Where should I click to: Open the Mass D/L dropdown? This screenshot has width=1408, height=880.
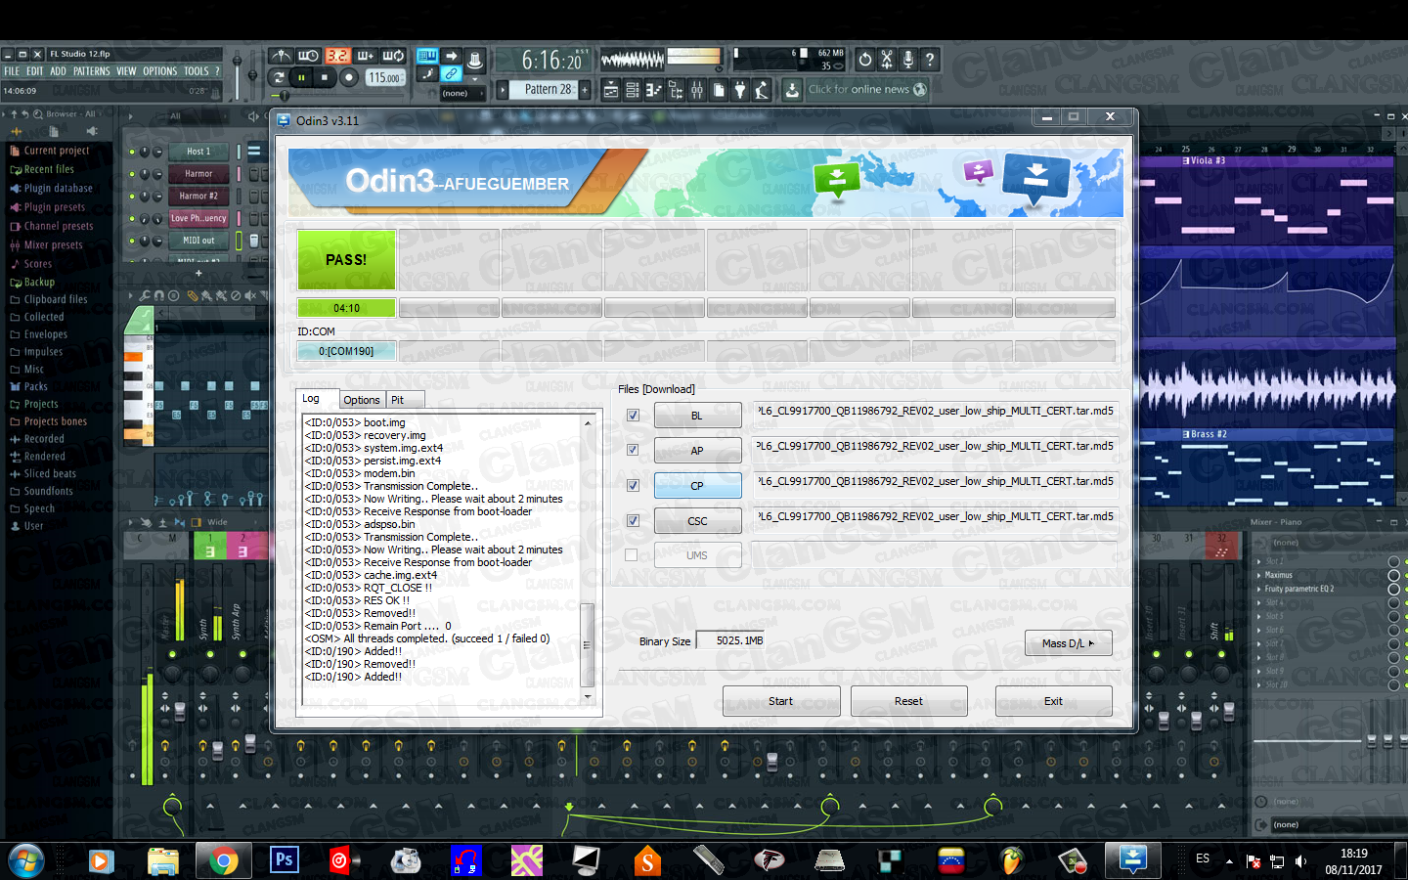(1068, 643)
